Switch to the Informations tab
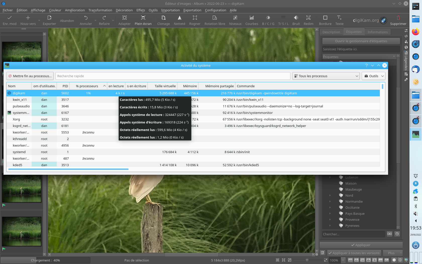The image size is (422, 264). [378, 32]
